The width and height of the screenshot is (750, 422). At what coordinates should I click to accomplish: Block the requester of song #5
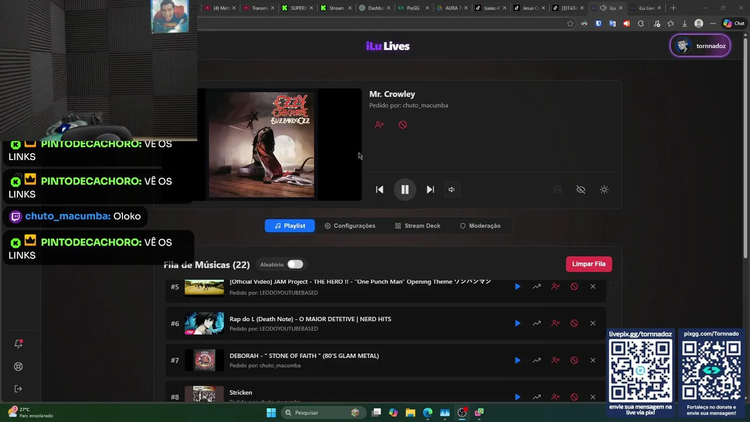pos(555,287)
